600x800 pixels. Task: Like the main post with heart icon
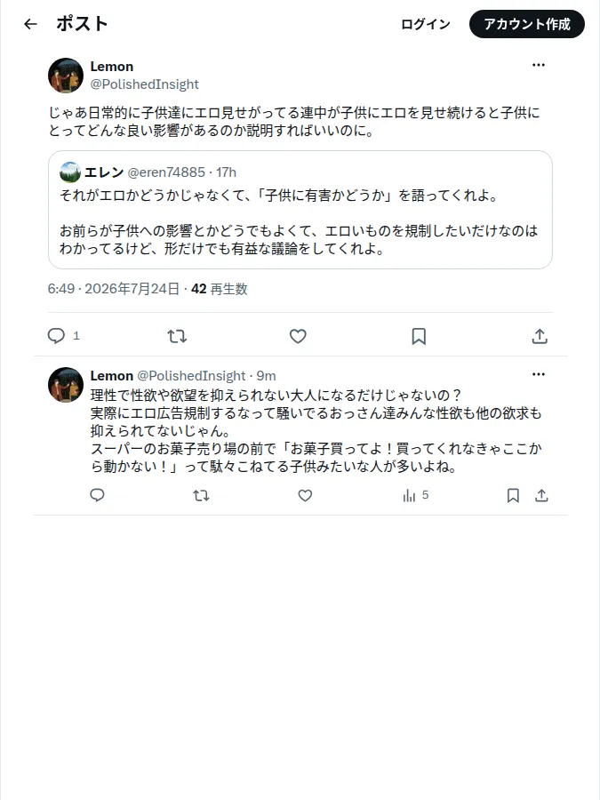pyautogui.click(x=298, y=336)
